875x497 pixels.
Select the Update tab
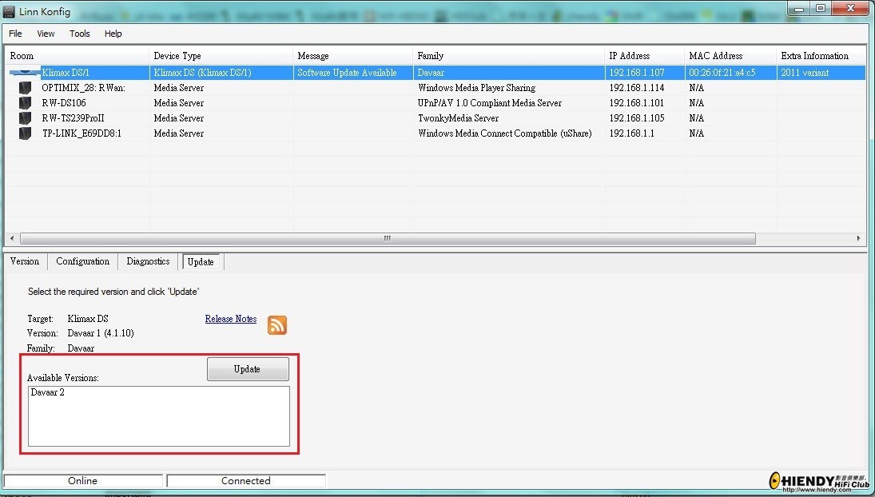(x=201, y=261)
